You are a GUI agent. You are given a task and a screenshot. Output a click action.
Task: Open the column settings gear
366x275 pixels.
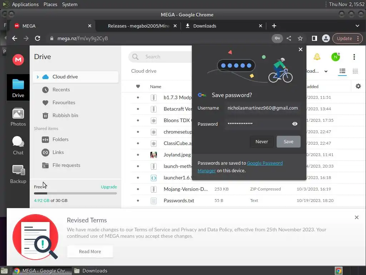(358, 86)
